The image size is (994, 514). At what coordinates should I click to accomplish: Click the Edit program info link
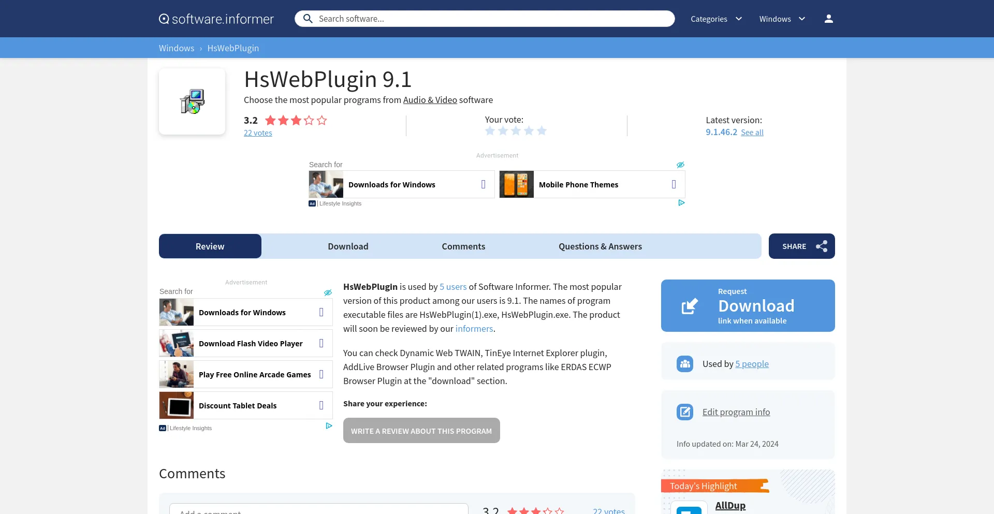coord(736,412)
